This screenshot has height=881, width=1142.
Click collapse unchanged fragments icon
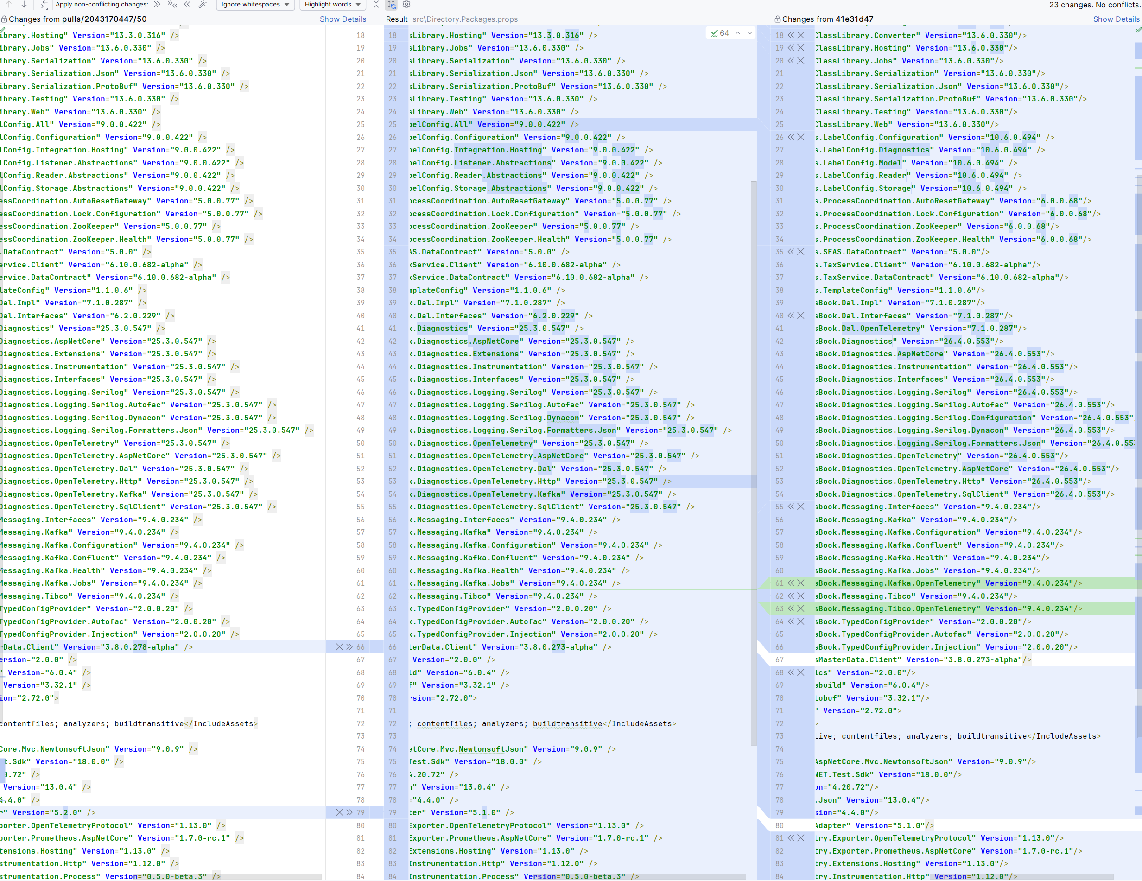click(x=376, y=4)
